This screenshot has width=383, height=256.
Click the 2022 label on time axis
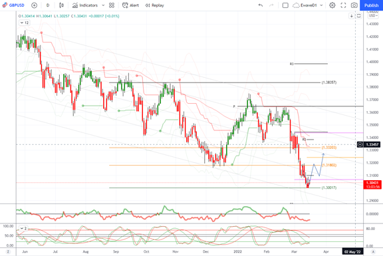pos(237,251)
